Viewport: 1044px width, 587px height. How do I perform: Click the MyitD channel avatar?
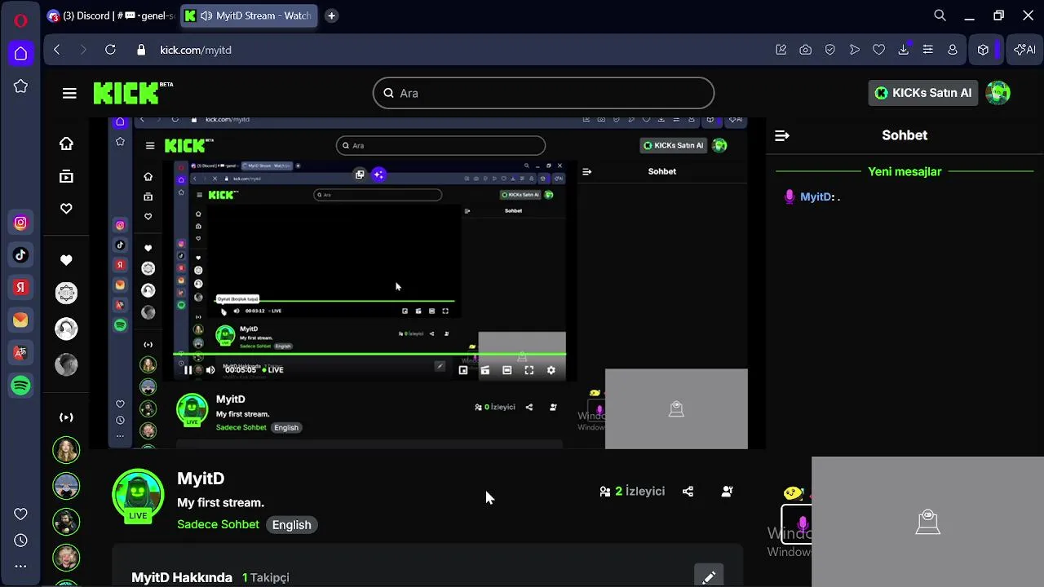138,494
